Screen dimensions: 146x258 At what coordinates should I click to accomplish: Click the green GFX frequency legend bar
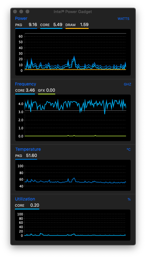click(x=46, y=94)
